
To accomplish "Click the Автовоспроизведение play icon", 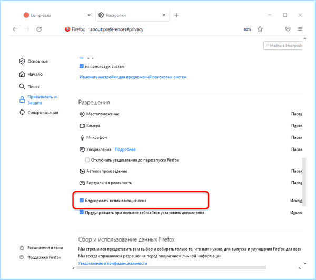I will [82, 171].
